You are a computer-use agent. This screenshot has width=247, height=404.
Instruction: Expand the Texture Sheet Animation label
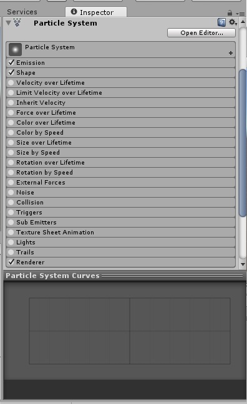(x=55, y=233)
